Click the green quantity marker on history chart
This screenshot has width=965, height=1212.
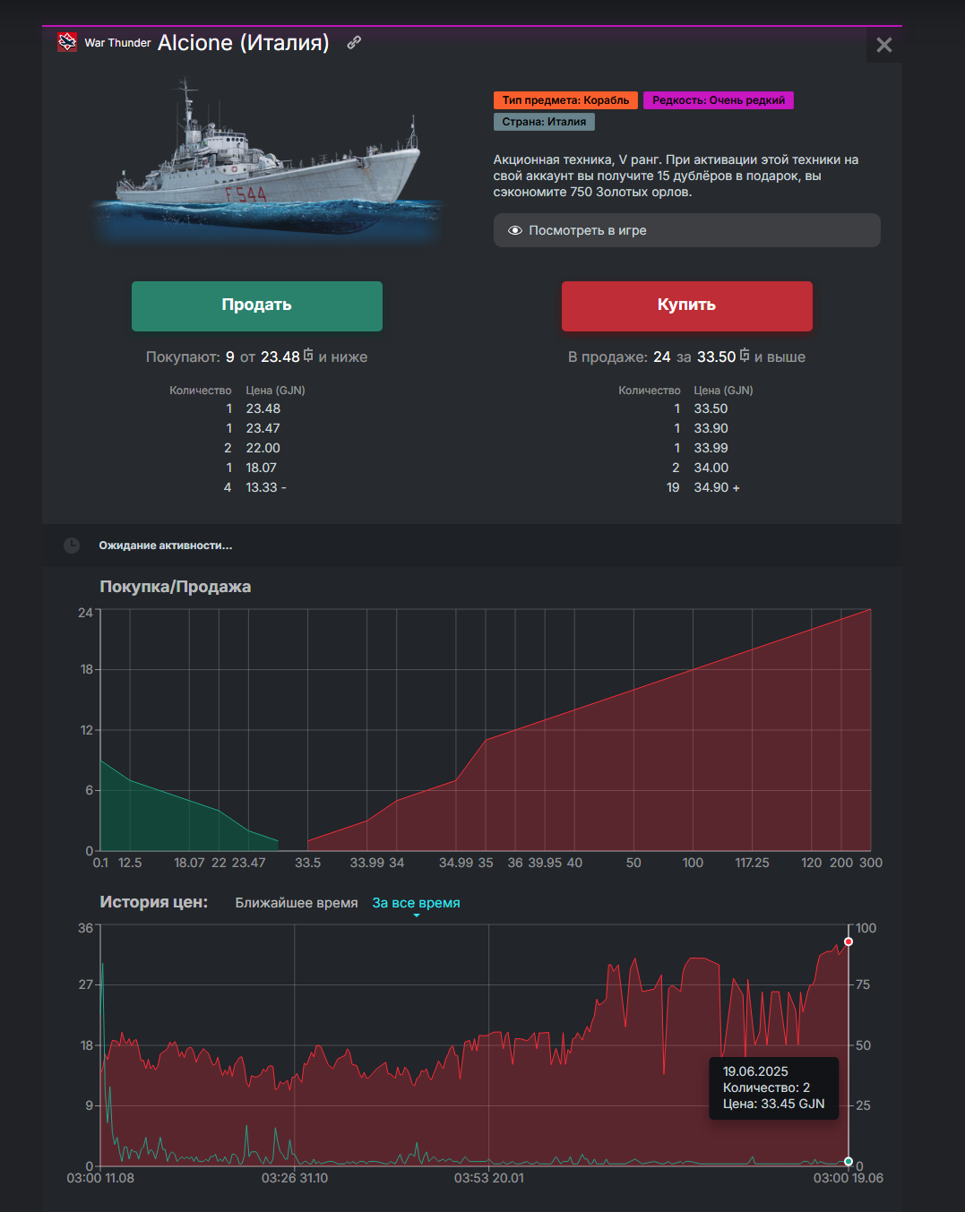point(849,1162)
